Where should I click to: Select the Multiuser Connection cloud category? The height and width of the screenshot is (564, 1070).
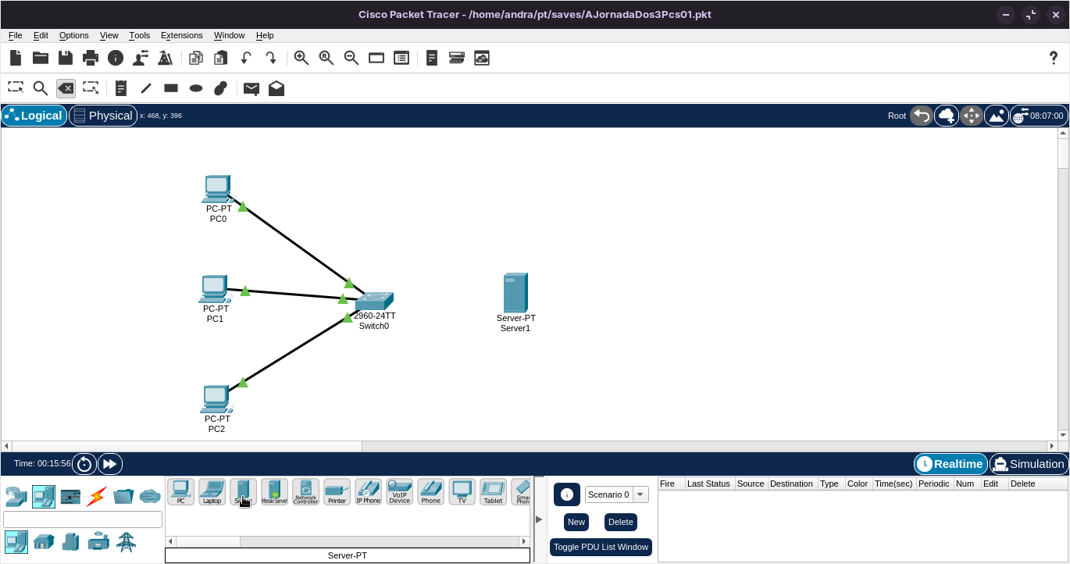[150, 496]
